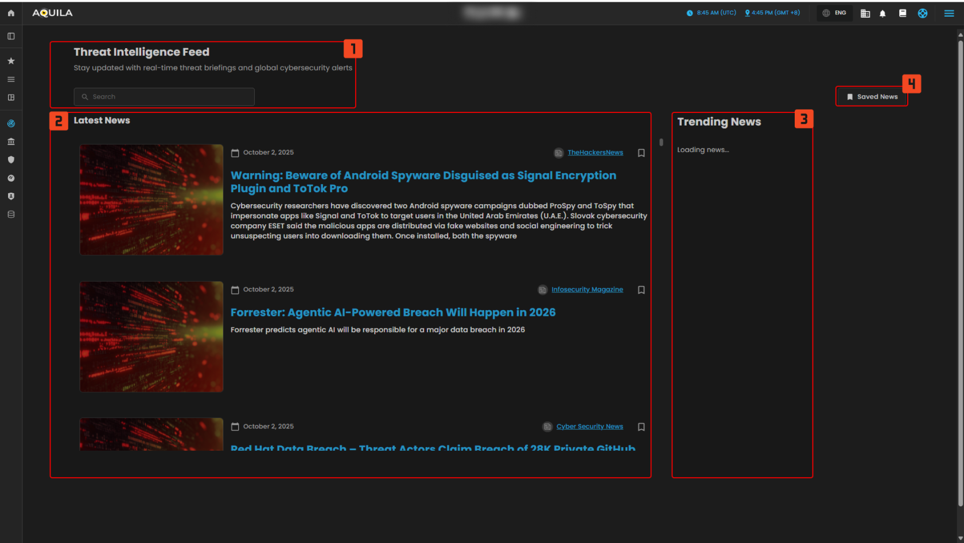964x543 pixels.
Task: Click the home icon in sidebar
Action: point(11,13)
